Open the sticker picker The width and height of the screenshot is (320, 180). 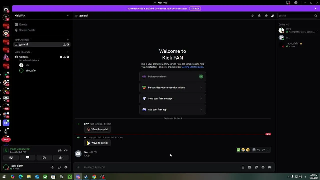tap(256, 167)
